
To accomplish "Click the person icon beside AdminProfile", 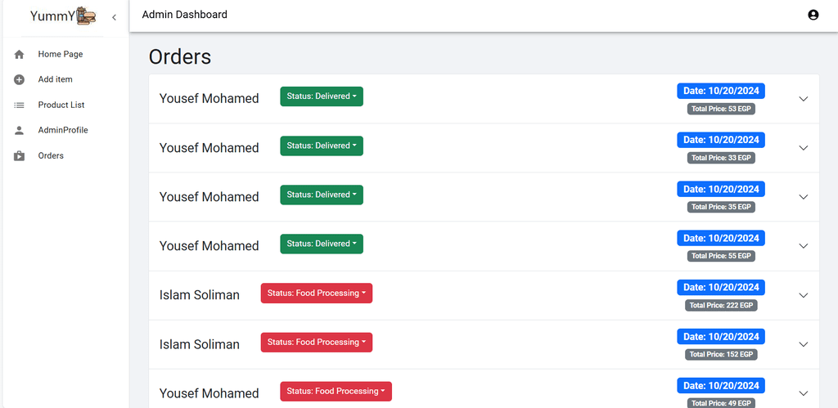I will pos(20,130).
